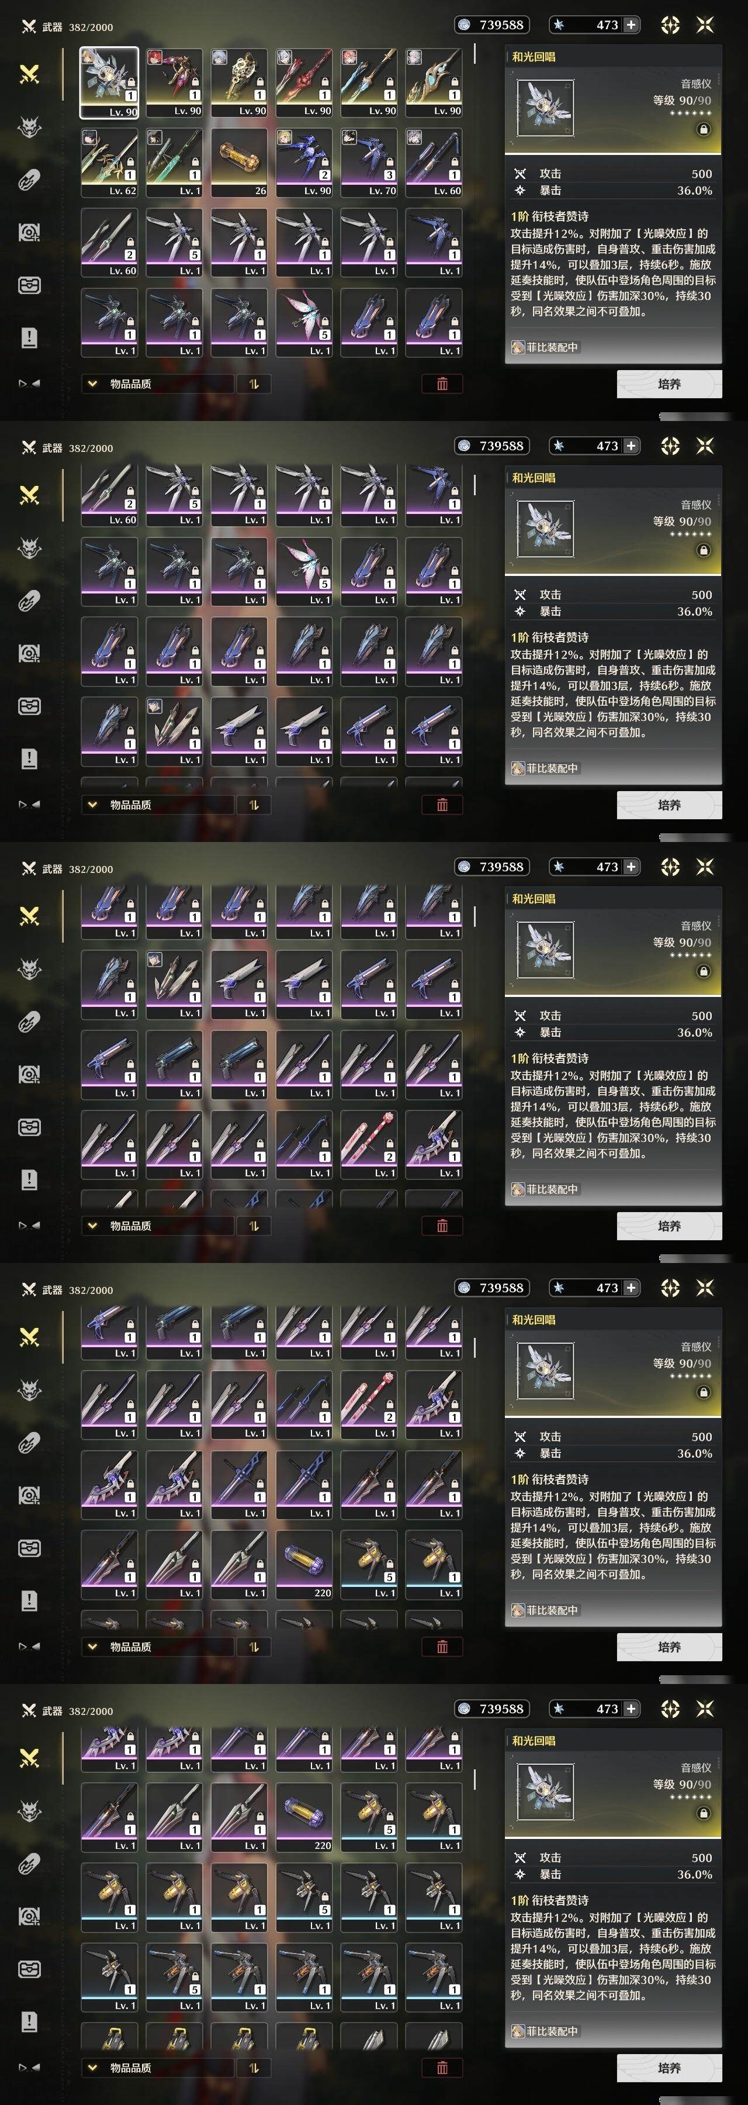Toggle the topmost sort order arrows button

pos(253,383)
